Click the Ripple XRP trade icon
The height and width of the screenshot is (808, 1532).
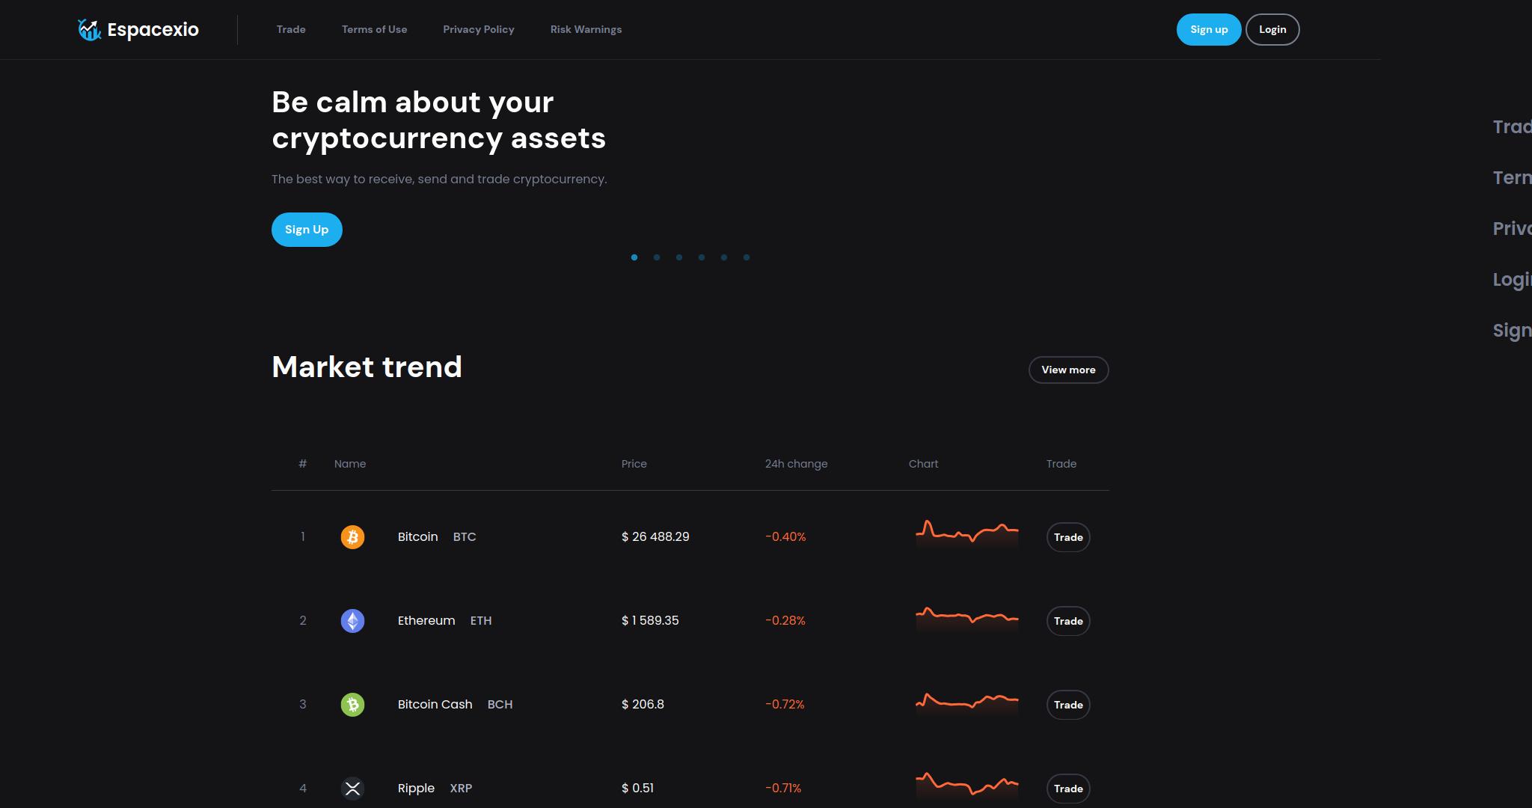click(1068, 789)
